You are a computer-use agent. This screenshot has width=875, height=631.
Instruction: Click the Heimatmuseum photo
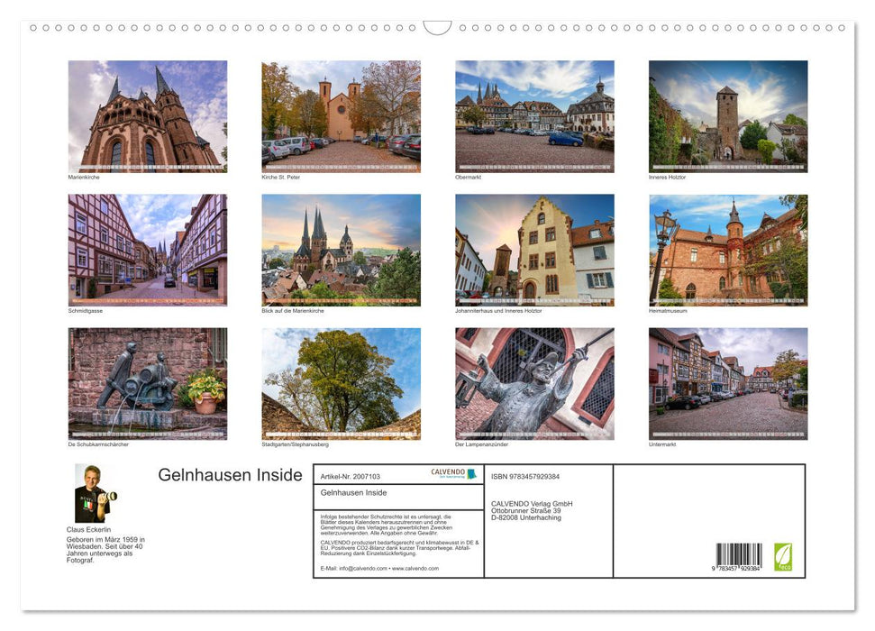pos(728,251)
